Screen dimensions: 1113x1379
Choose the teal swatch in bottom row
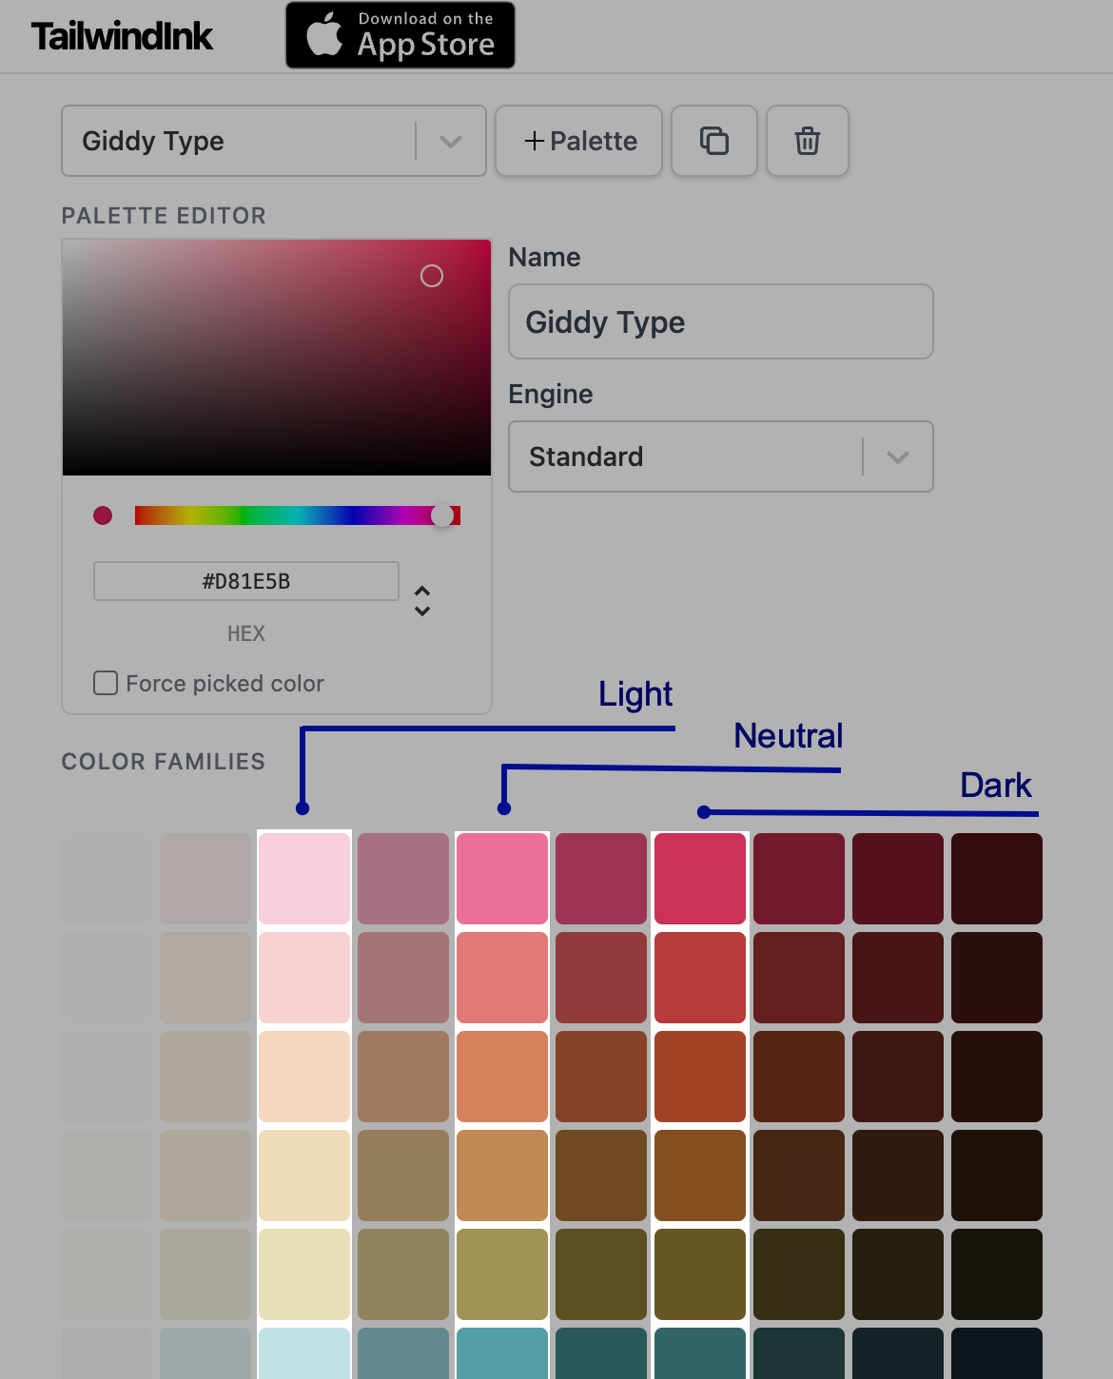pyautogui.click(x=502, y=1352)
